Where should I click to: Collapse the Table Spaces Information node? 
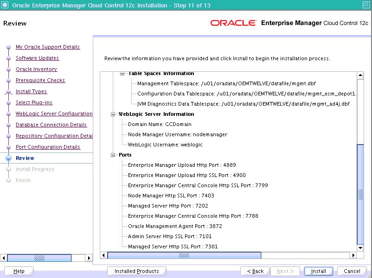pos(122,73)
